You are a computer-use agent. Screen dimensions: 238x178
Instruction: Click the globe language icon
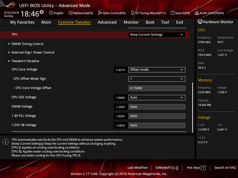pos(51,13)
